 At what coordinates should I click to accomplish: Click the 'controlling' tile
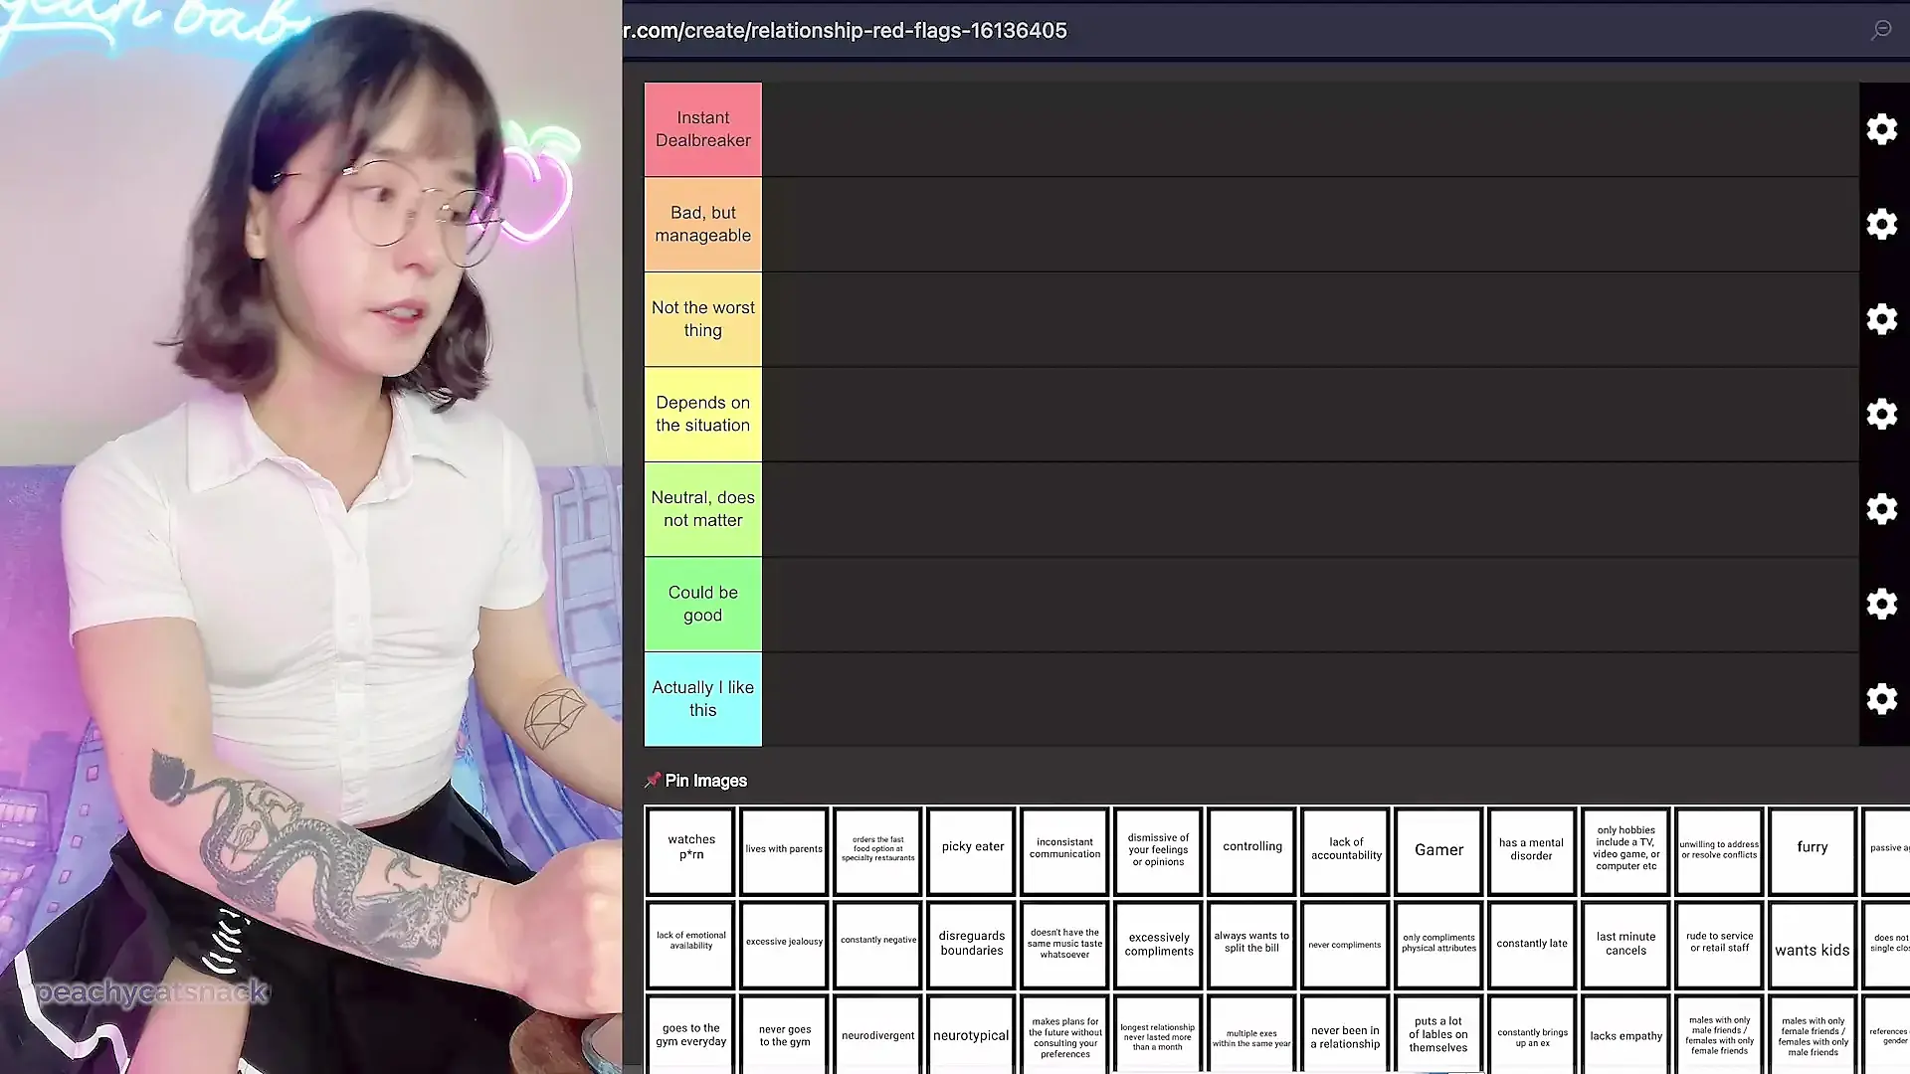pyautogui.click(x=1252, y=850)
